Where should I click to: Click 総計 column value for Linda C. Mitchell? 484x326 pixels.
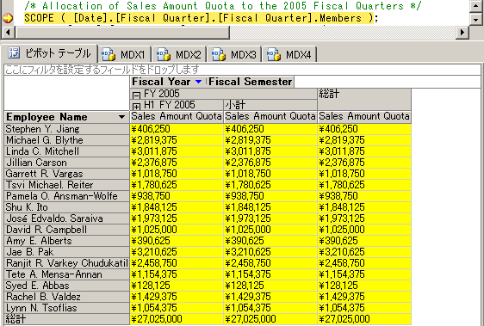click(364, 151)
